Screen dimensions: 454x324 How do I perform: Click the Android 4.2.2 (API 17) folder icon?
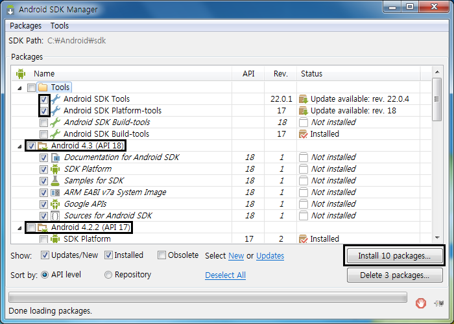tap(43, 227)
